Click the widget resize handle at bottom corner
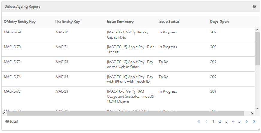 coord(258,129)
